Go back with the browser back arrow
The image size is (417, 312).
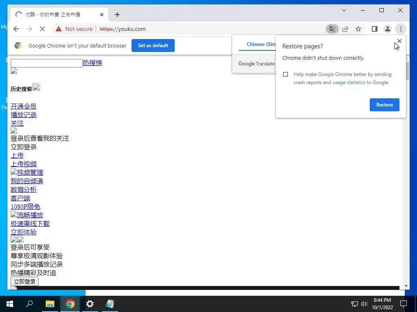(16, 29)
